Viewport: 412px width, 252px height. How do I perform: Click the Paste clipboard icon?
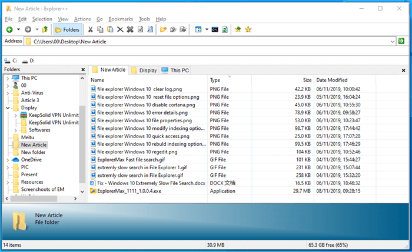110,29
